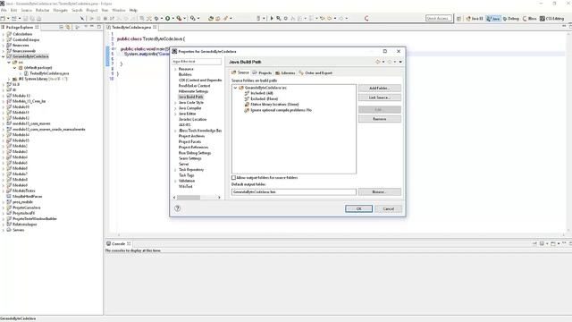Image resolution: width=572 pixels, height=322 pixels.
Task: Click the Browse... button for output folder
Action: (379, 191)
